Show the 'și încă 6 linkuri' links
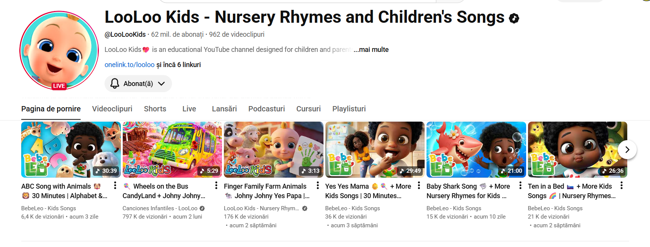Image resolution: width=650 pixels, height=247 pixels. coord(178,65)
